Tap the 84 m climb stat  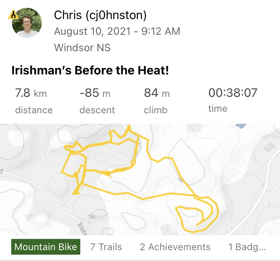157,93
